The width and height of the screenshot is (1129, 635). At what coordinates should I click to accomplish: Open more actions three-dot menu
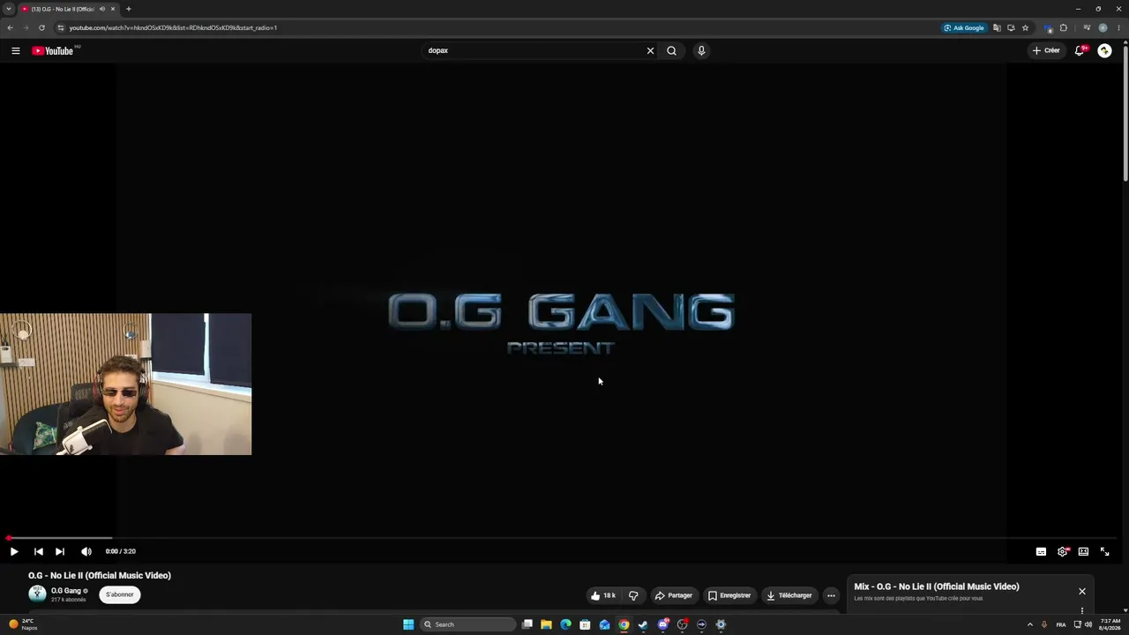click(x=831, y=595)
